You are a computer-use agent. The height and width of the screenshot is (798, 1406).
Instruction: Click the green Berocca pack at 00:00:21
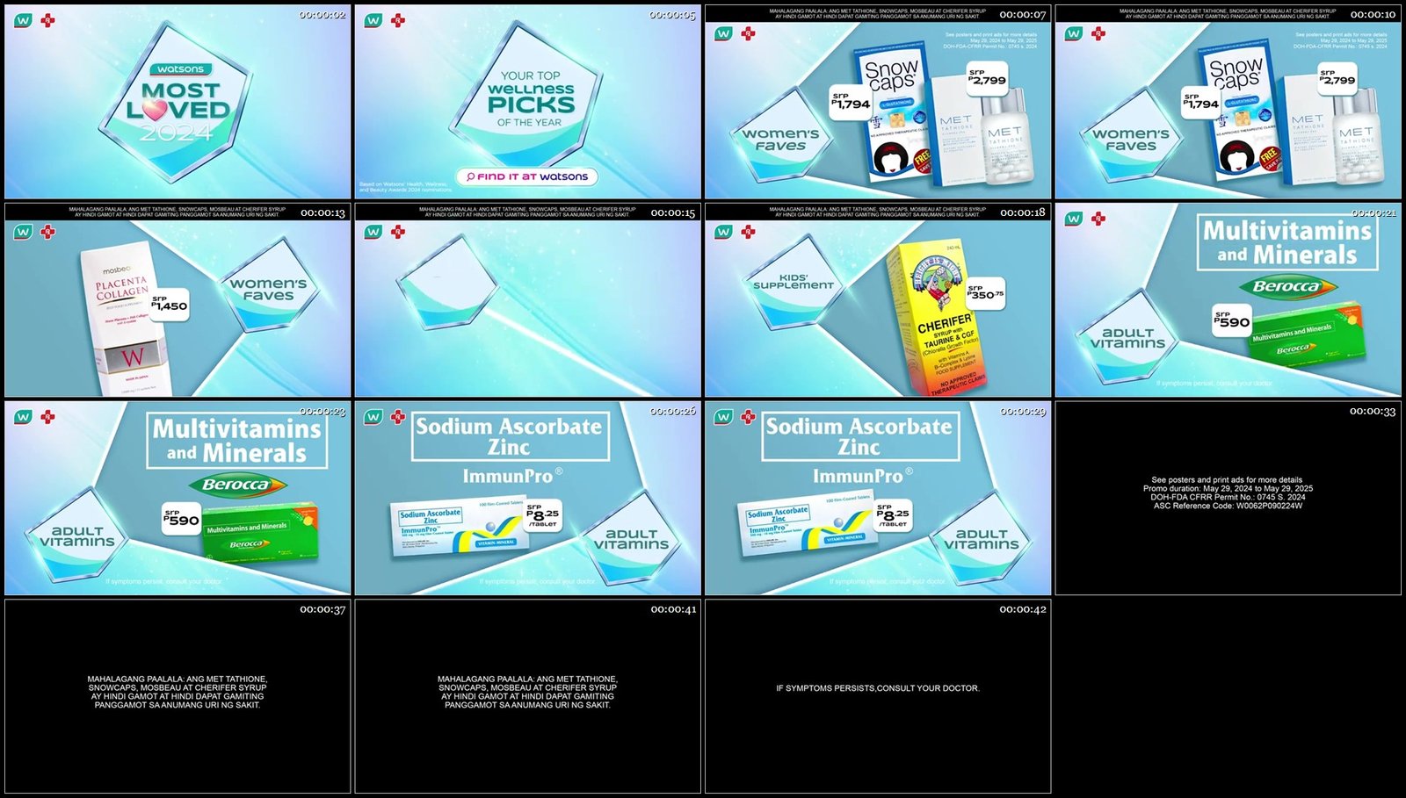(1306, 334)
